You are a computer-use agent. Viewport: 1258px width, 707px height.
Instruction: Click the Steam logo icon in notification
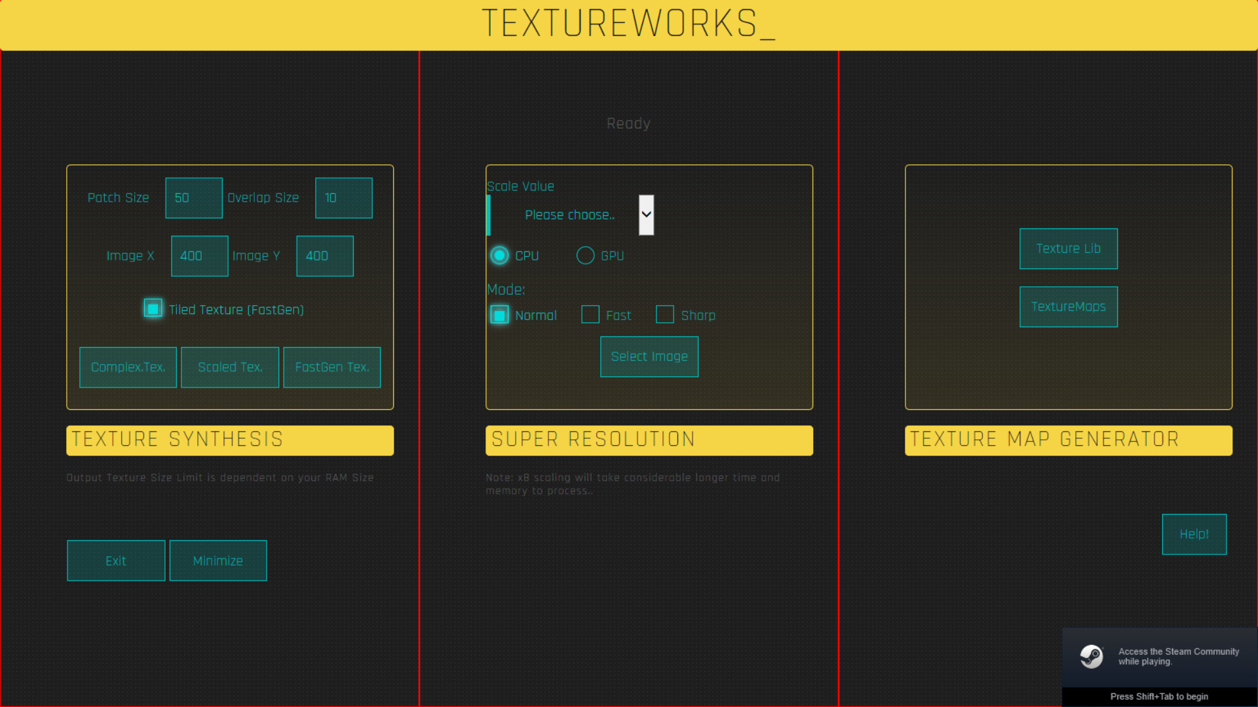tap(1092, 656)
